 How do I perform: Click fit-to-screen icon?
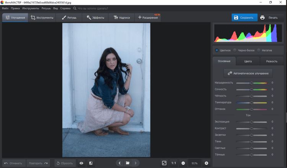tap(164, 163)
